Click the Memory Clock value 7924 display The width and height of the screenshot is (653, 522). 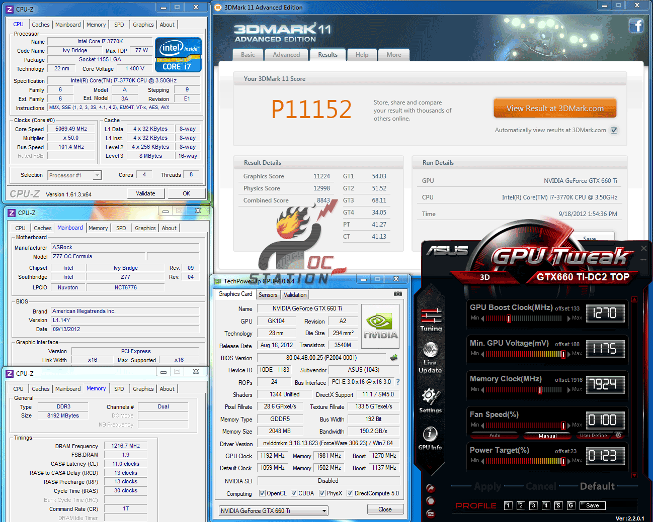coord(606,385)
